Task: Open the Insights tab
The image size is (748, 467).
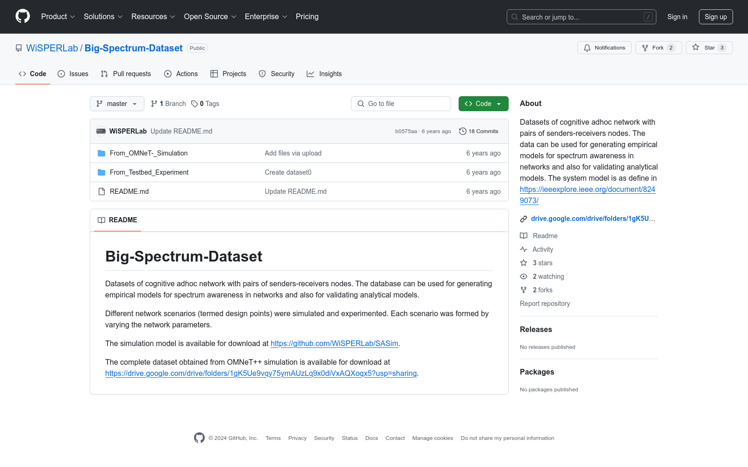Action: pos(324,74)
